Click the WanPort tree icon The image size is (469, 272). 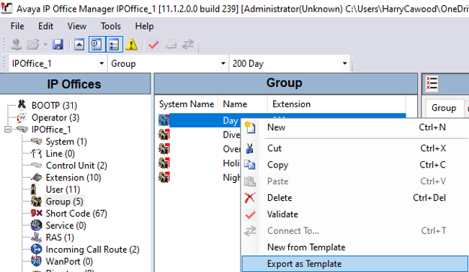36,261
